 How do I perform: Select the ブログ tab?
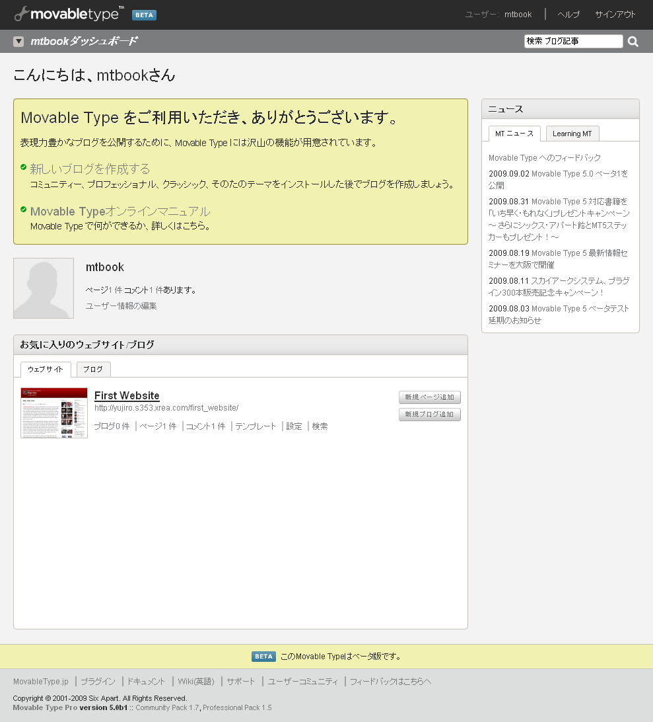[x=93, y=370]
